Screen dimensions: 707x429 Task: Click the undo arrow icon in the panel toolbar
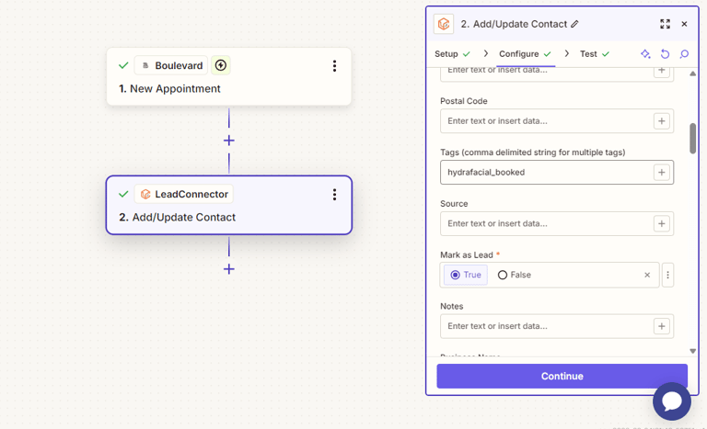665,54
